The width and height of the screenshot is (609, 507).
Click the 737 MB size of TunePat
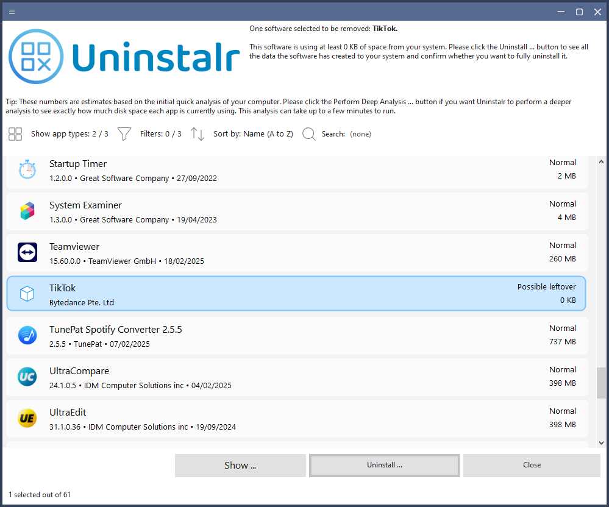click(x=563, y=342)
